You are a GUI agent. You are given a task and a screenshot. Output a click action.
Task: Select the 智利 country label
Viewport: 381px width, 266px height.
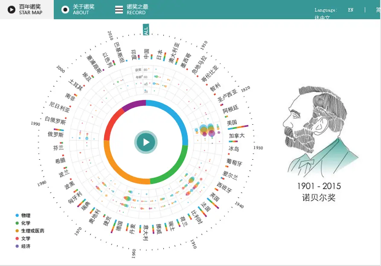(x=215, y=87)
